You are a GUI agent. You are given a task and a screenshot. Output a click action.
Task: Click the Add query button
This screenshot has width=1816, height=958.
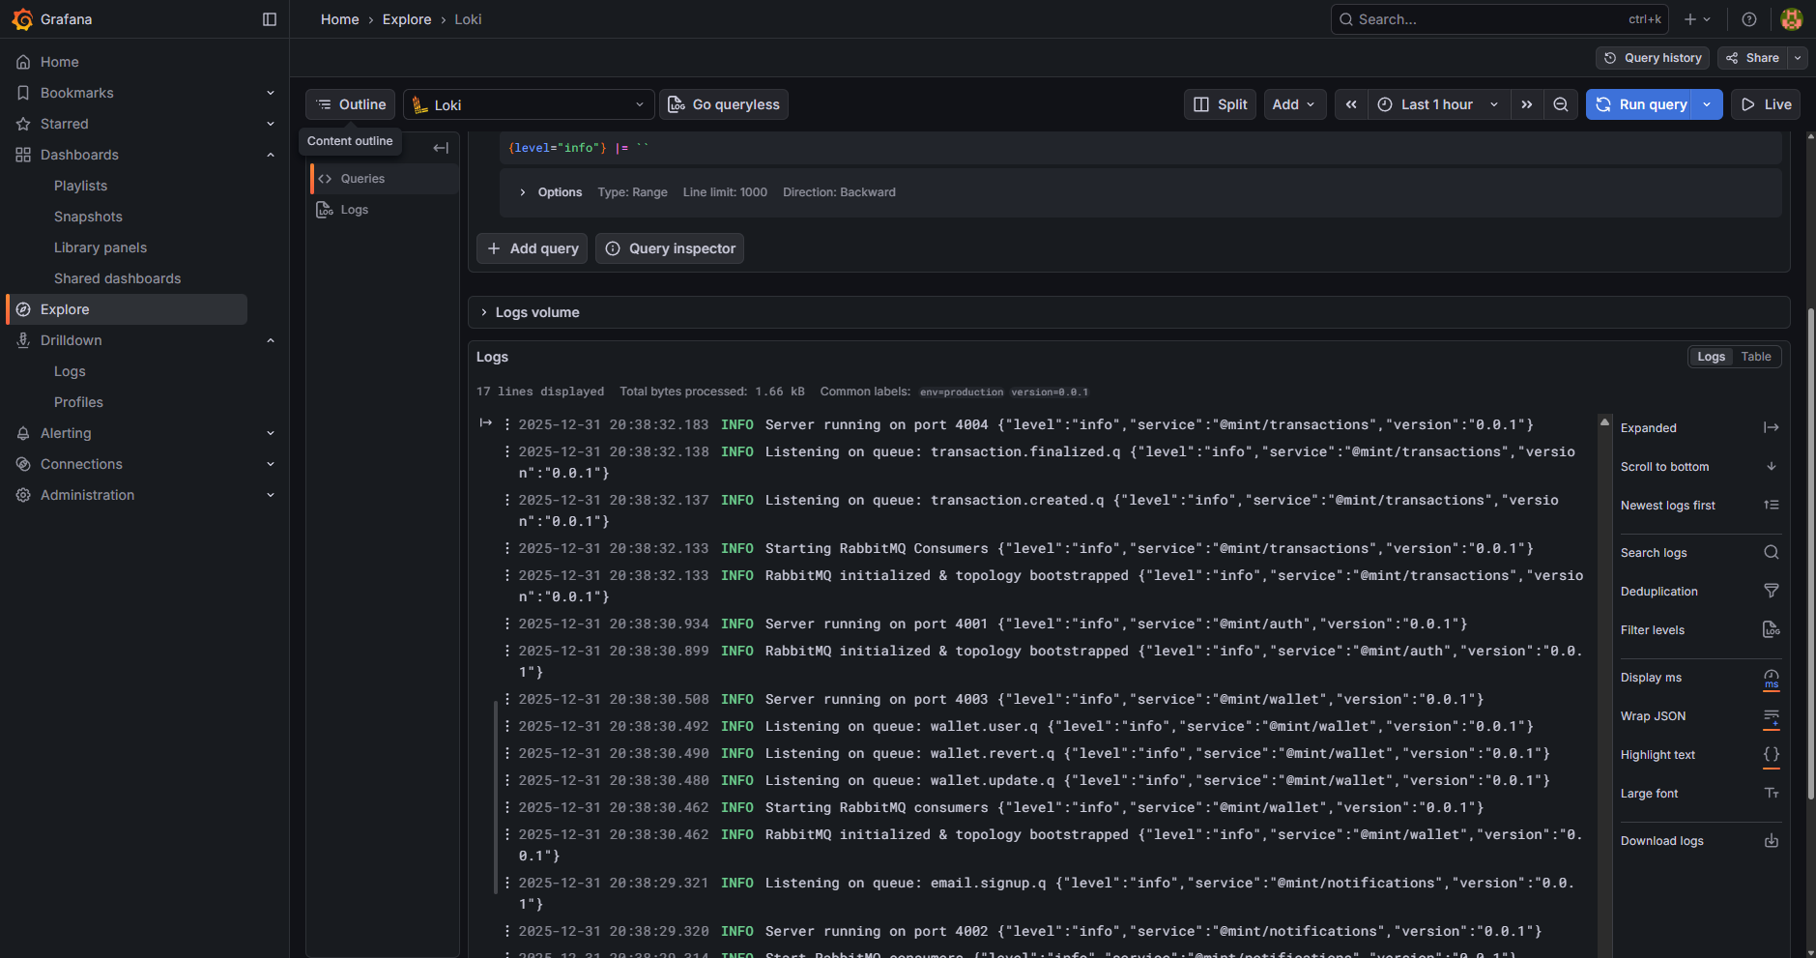[532, 248]
